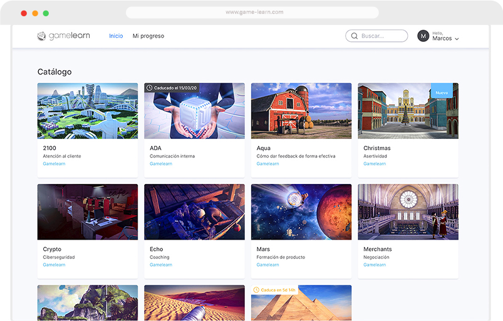
Task: Click Gamelearn link under Christmas
Action: (375, 164)
